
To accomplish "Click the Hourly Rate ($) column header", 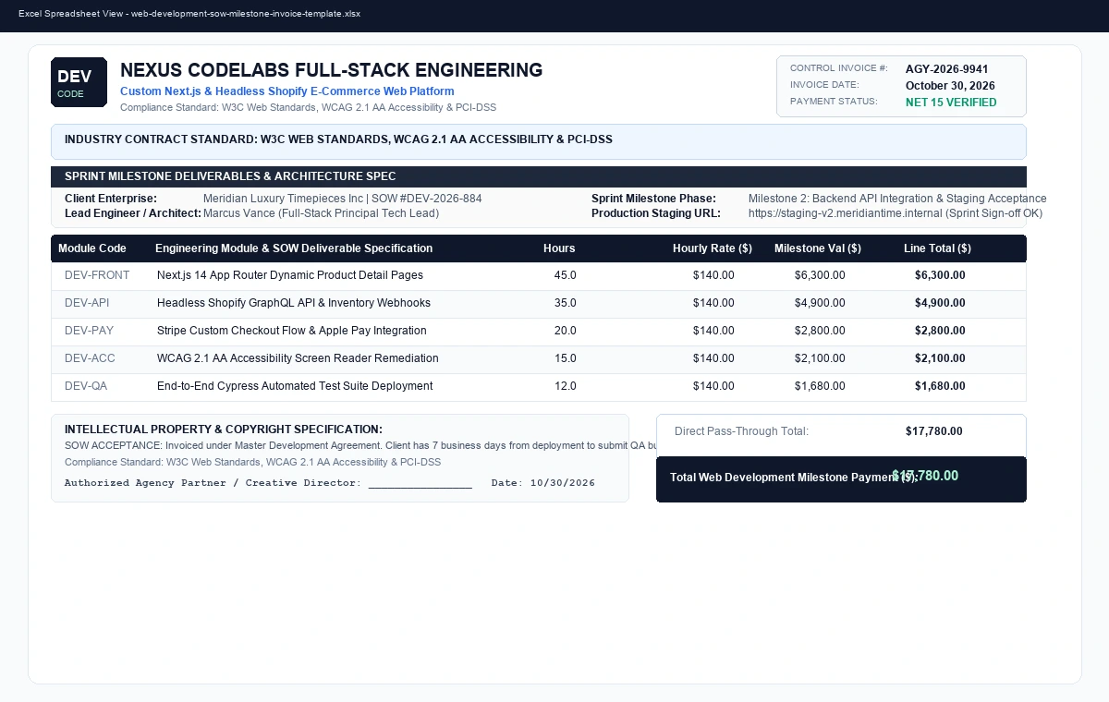I will [x=712, y=248].
